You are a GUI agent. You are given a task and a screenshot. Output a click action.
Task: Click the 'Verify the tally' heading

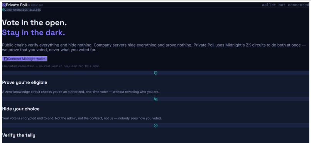(19, 135)
